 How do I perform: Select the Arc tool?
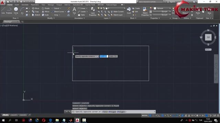point(22,11)
